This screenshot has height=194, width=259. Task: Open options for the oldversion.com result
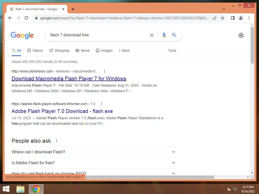click(x=104, y=71)
